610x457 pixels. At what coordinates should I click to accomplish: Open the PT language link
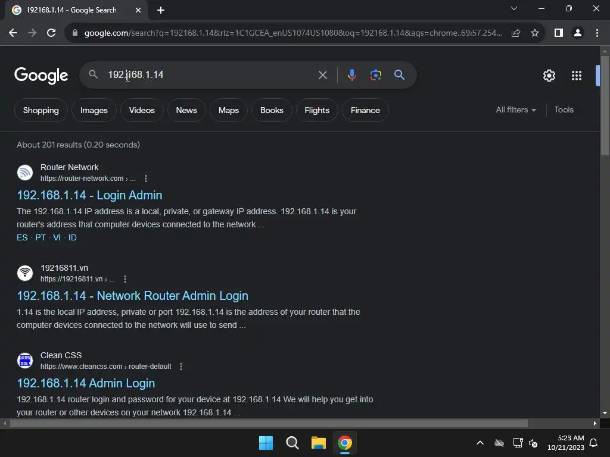[41, 237]
